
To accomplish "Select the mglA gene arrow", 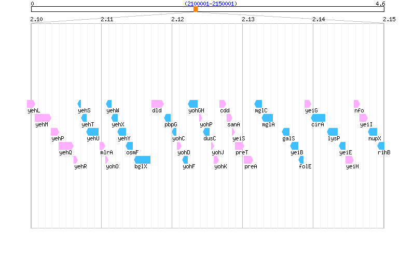I will (268, 118).
